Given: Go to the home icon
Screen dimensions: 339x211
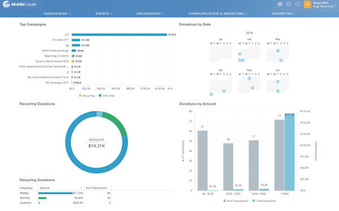Looking at the screenshot, I should coord(280,4).
